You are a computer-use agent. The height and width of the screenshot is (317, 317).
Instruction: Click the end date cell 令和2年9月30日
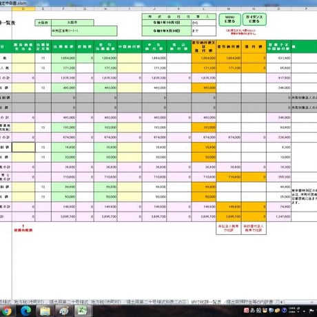point(167,31)
